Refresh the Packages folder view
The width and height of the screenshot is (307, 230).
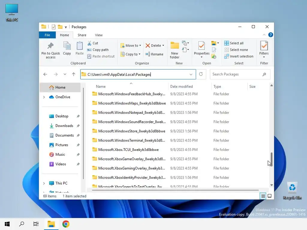coord(201,74)
